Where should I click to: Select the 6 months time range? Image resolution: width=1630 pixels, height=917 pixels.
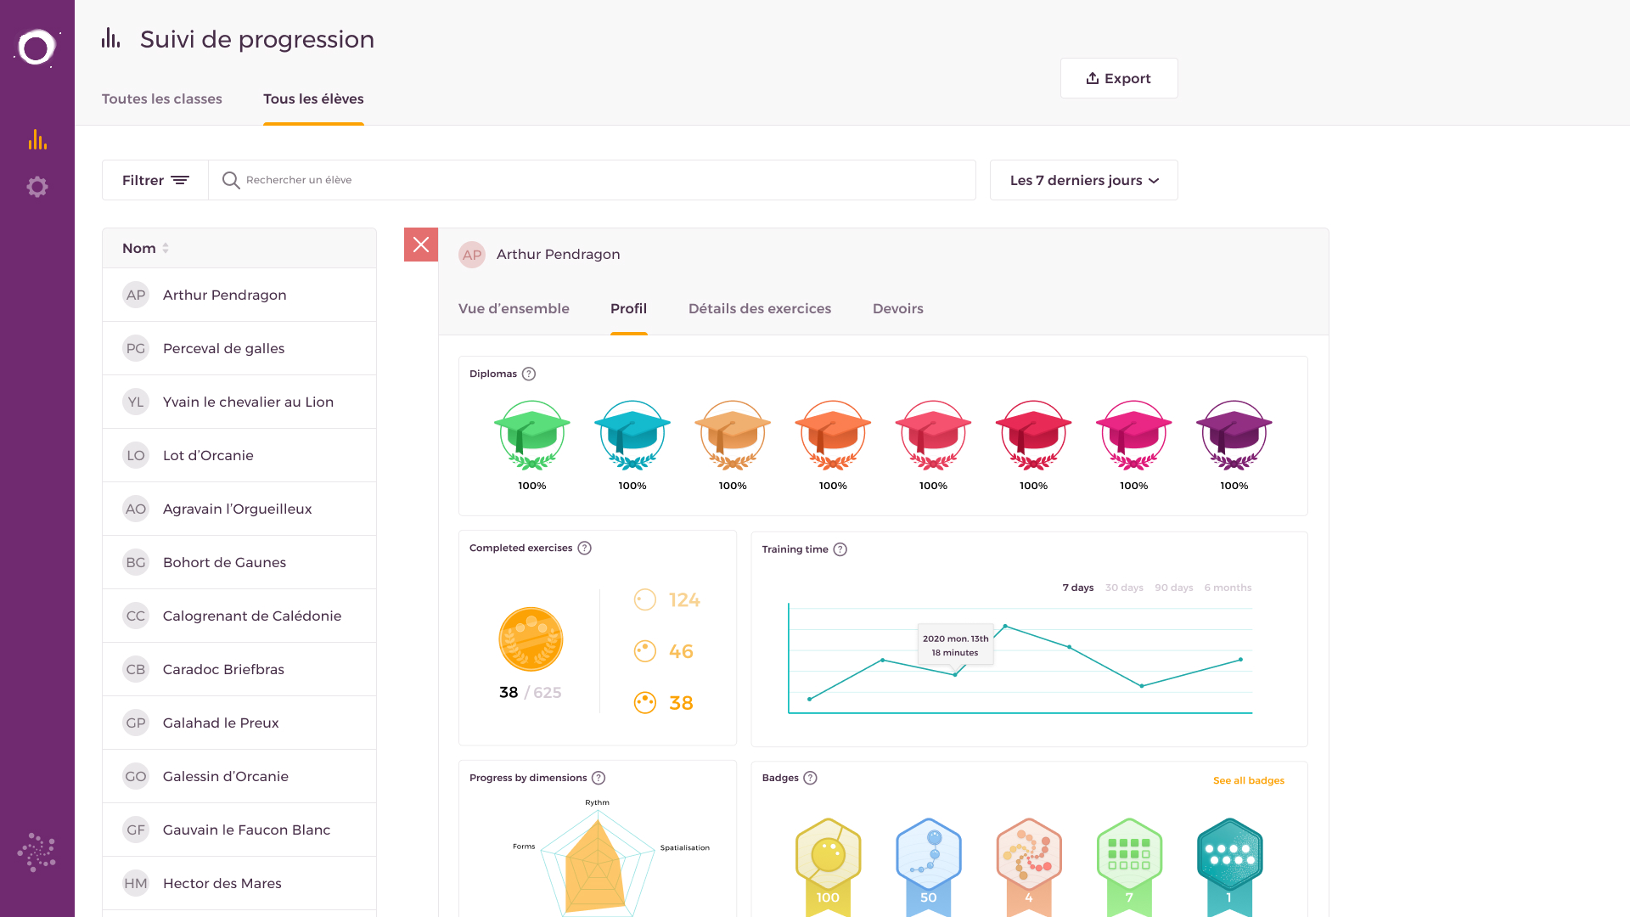coord(1228,588)
